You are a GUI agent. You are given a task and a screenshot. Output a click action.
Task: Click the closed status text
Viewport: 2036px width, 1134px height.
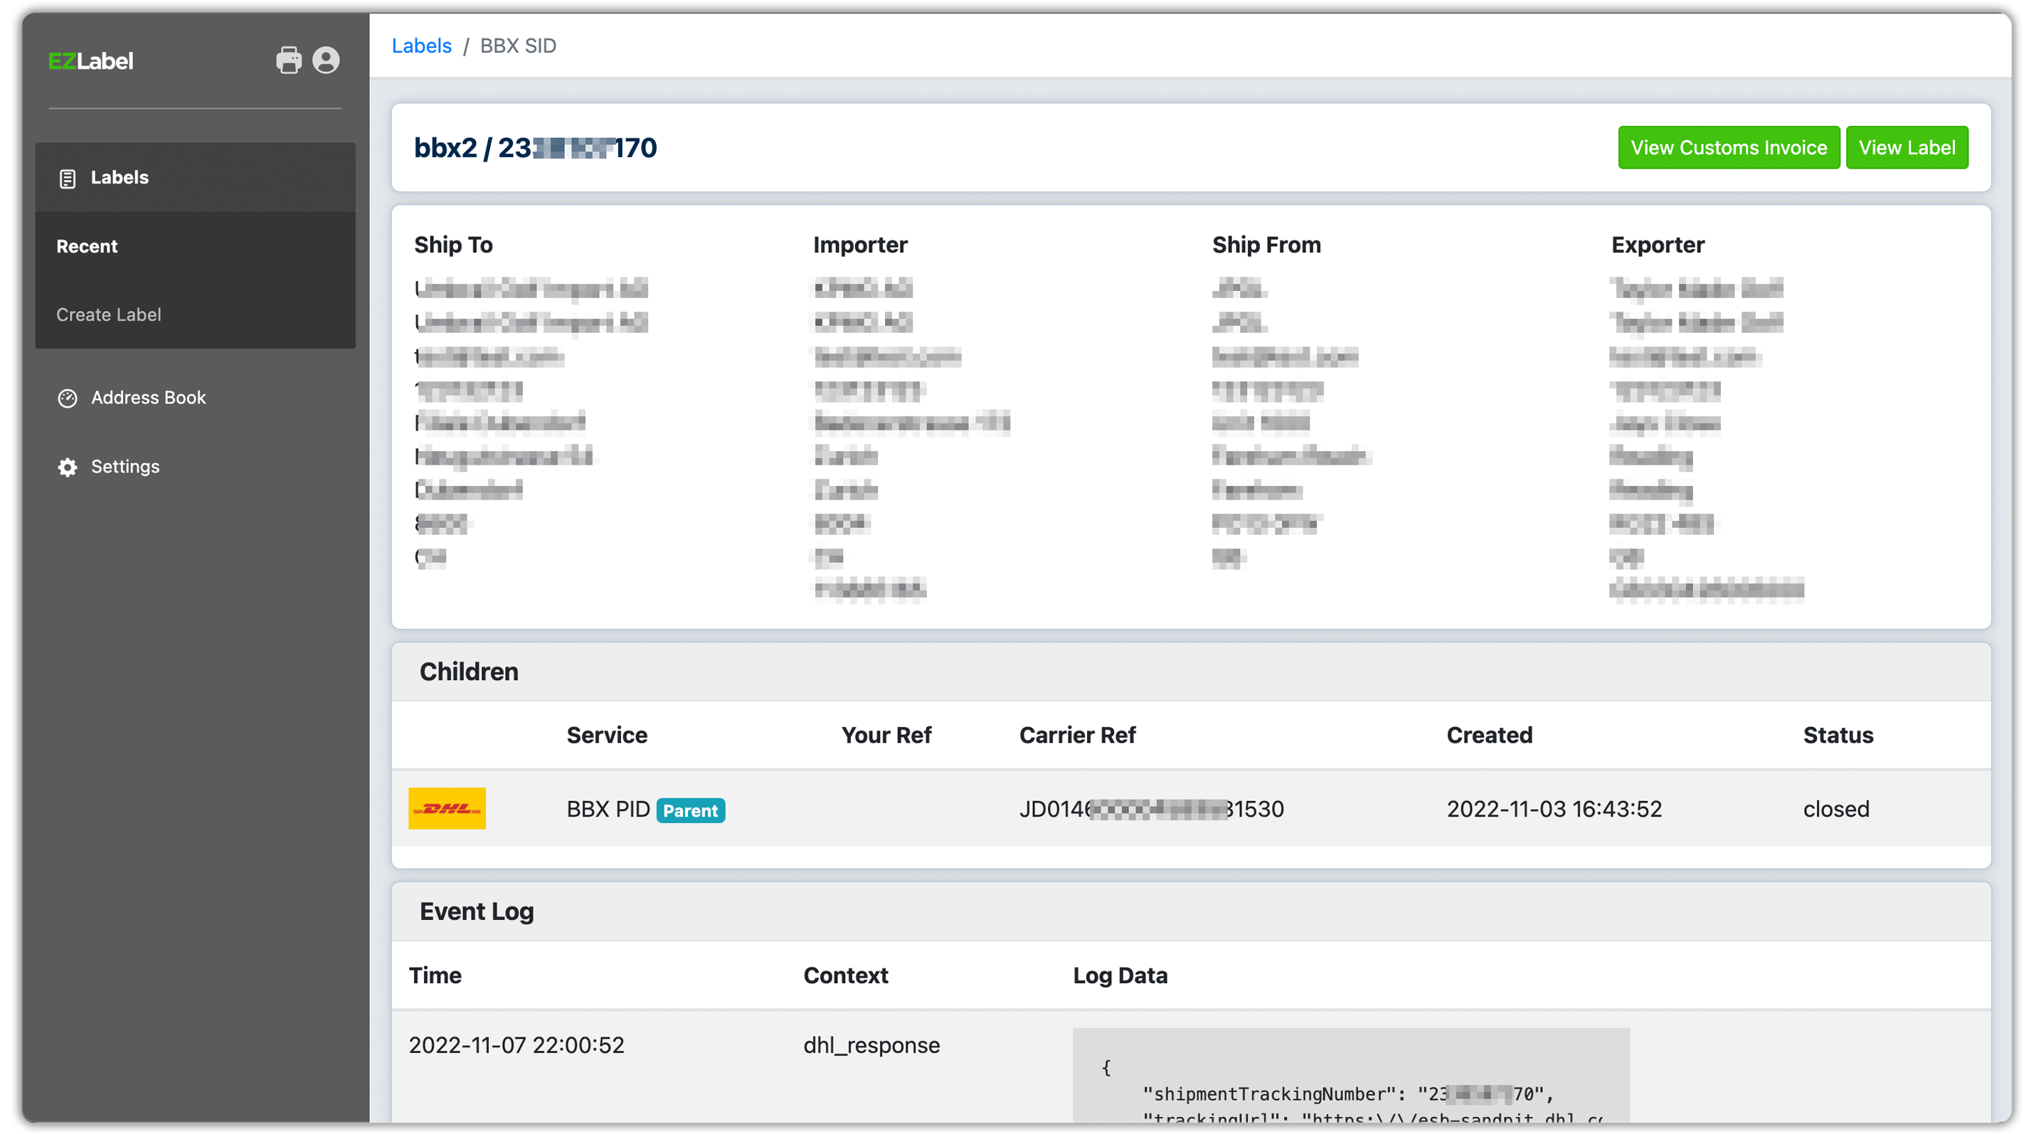click(x=1836, y=808)
